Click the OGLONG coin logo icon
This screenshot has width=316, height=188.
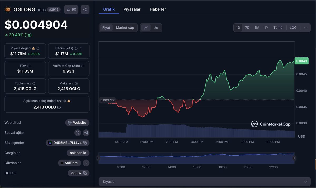(8, 9)
